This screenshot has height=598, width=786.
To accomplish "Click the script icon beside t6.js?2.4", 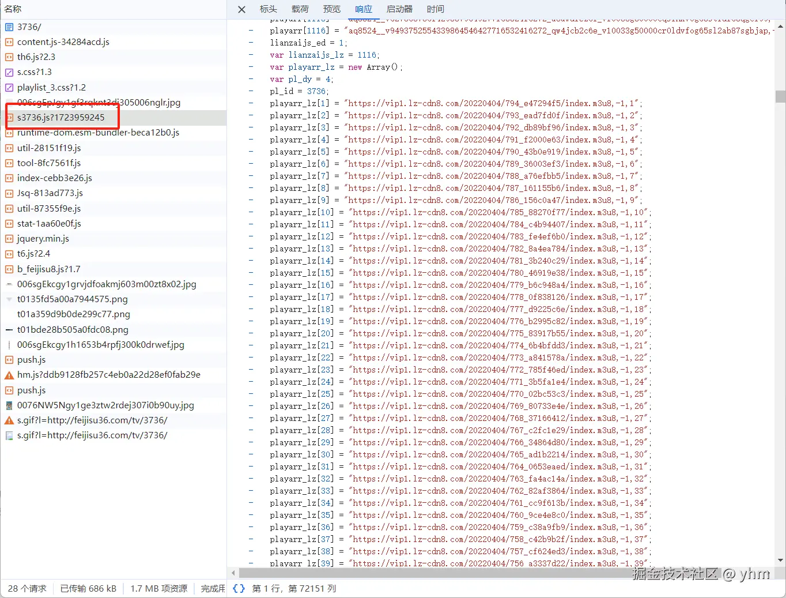I will pyautogui.click(x=9, y=254).
